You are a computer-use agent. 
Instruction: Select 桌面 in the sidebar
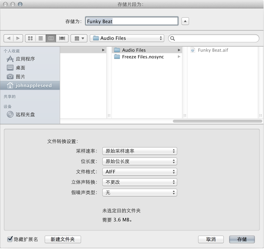tap(30, 68)
